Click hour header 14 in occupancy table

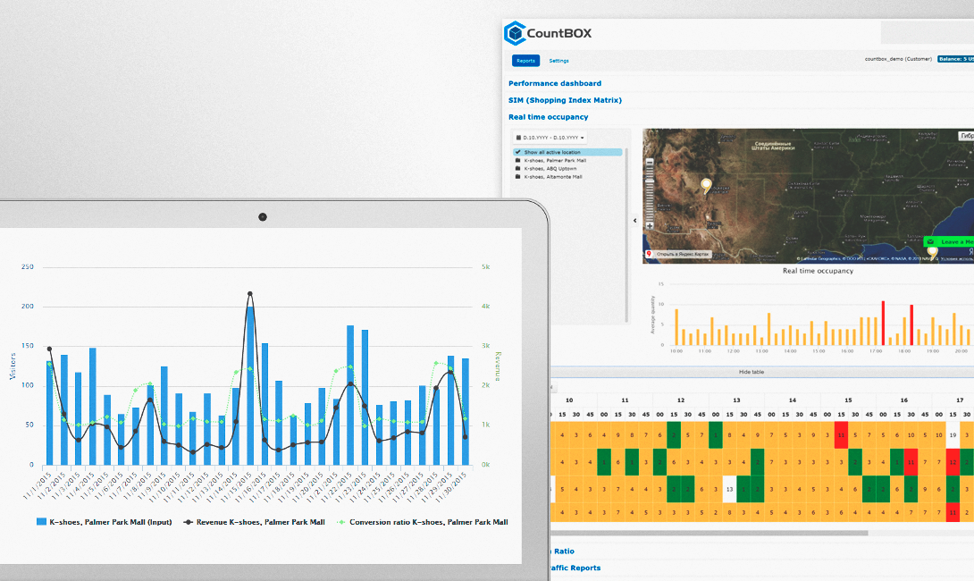tap(793, 400)
